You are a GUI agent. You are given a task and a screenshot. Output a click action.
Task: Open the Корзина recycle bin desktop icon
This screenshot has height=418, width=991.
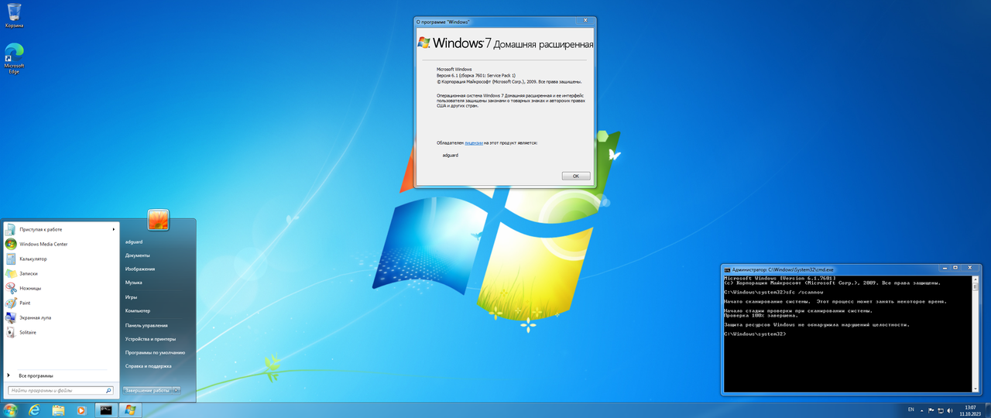pos(14,15)
